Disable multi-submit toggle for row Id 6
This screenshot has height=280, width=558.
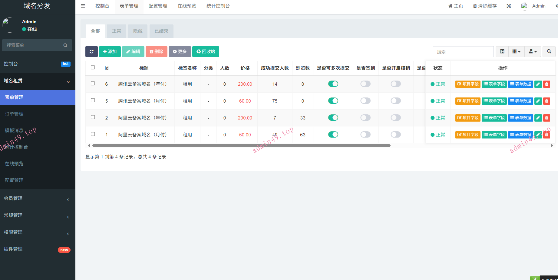tap(333, 84)
